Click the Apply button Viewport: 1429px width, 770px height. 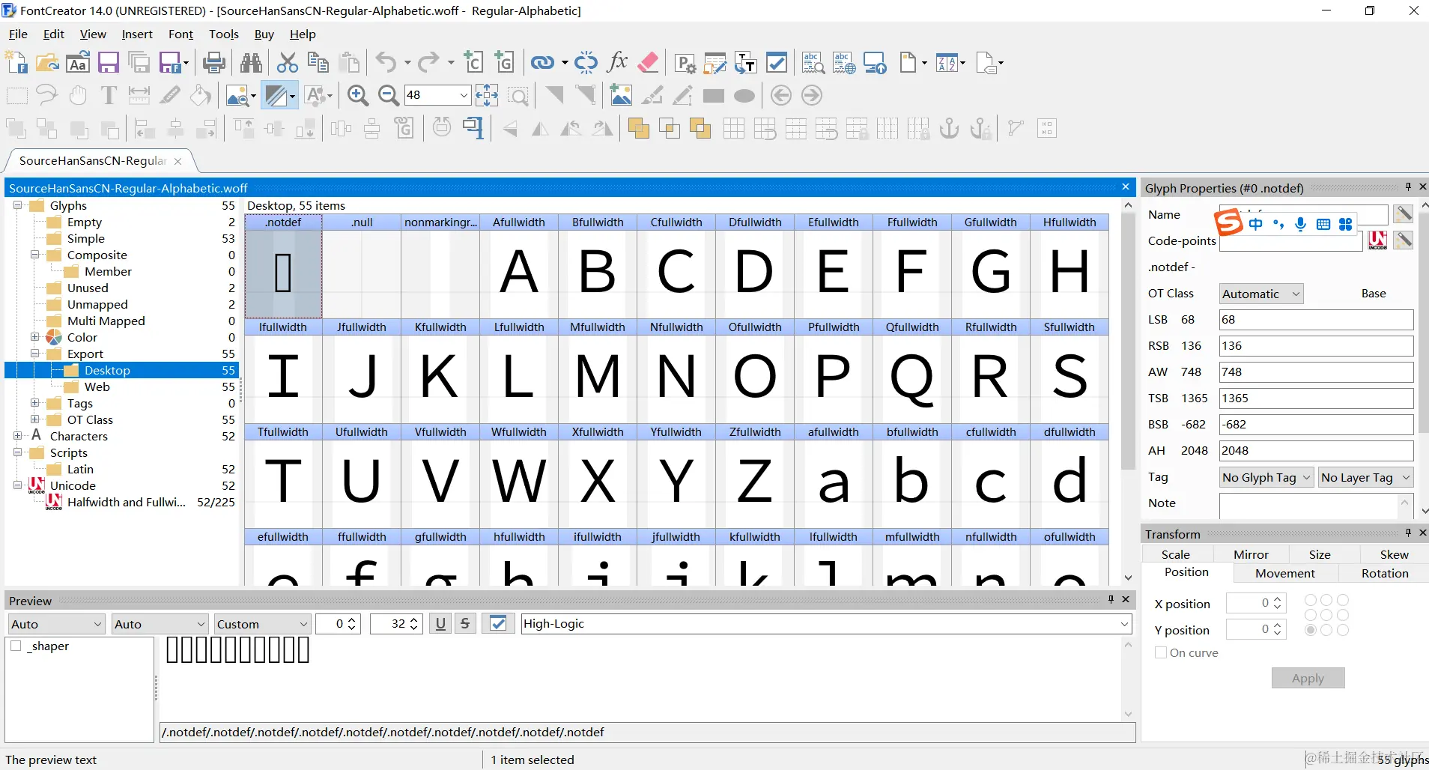point(1308,678)
